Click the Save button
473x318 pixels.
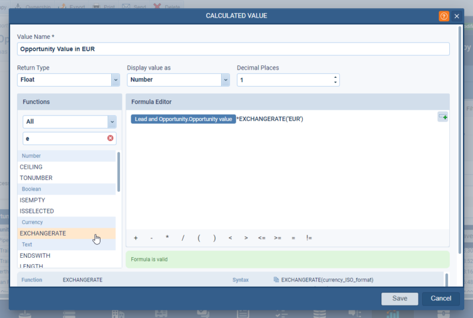[400, 299]
